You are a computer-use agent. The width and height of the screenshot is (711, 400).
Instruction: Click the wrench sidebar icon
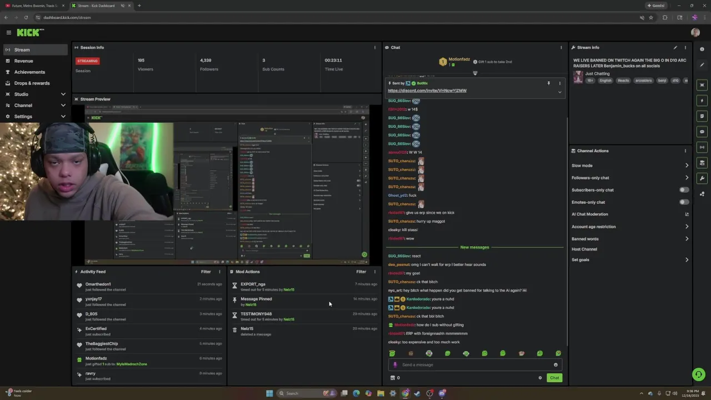click(x=702, y=178)
